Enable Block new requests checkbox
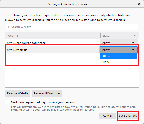The image size is (144, 124). click(x=7, y=102)
